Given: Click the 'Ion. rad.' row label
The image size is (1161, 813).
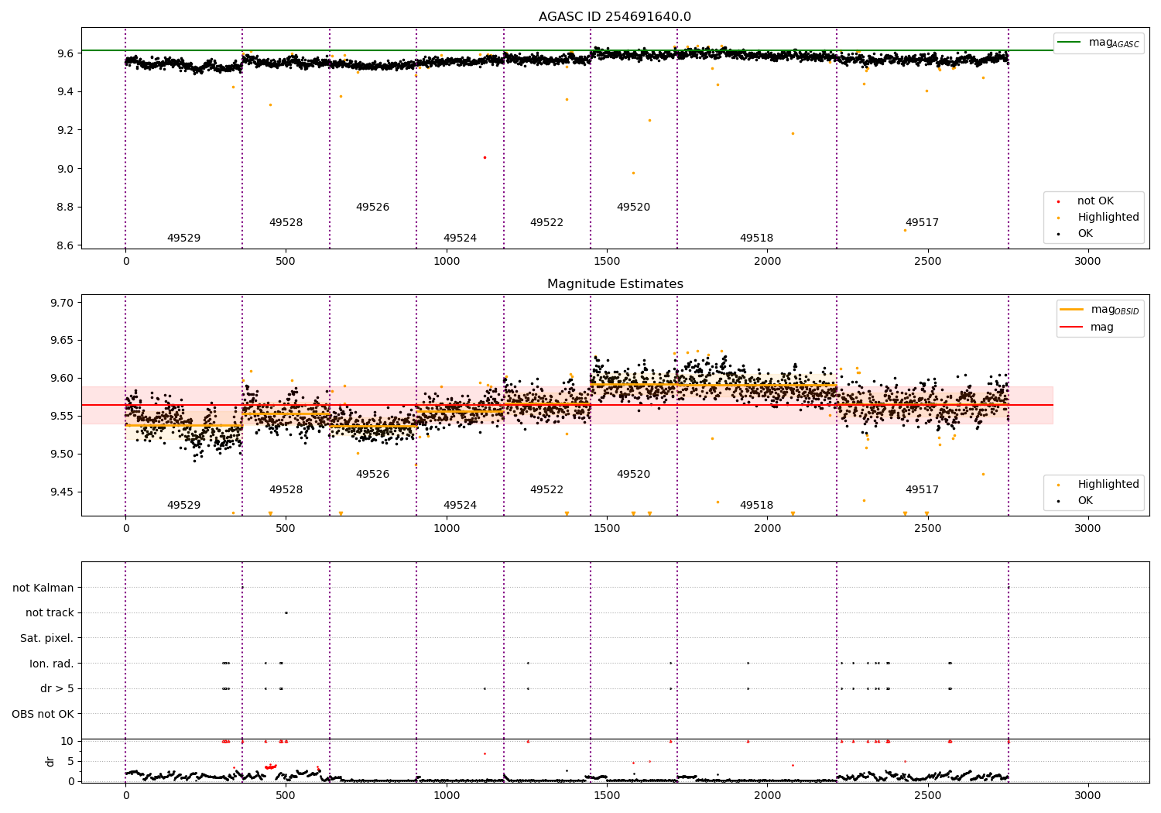Looking at the screenshot, I should click(52, 664).
